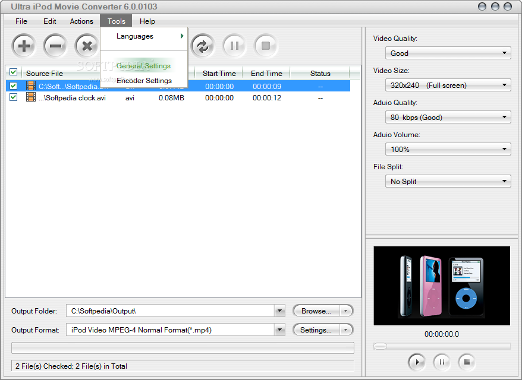The width and height of the screenshot is (522, 380).
Task: Sort by Start Time column header
Action: coord(219,73)
